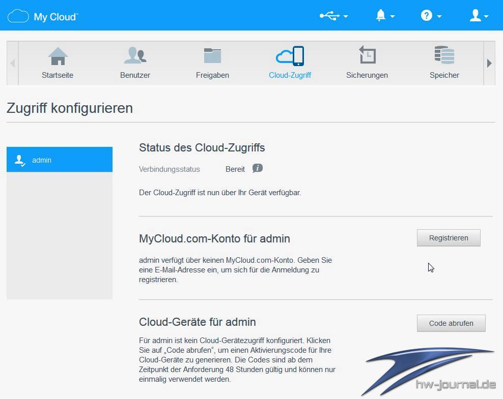Image resolution: width=503 pixels, height=399 pixels.
Task: Click the Benutzer tab label
Action: (135, 75)
